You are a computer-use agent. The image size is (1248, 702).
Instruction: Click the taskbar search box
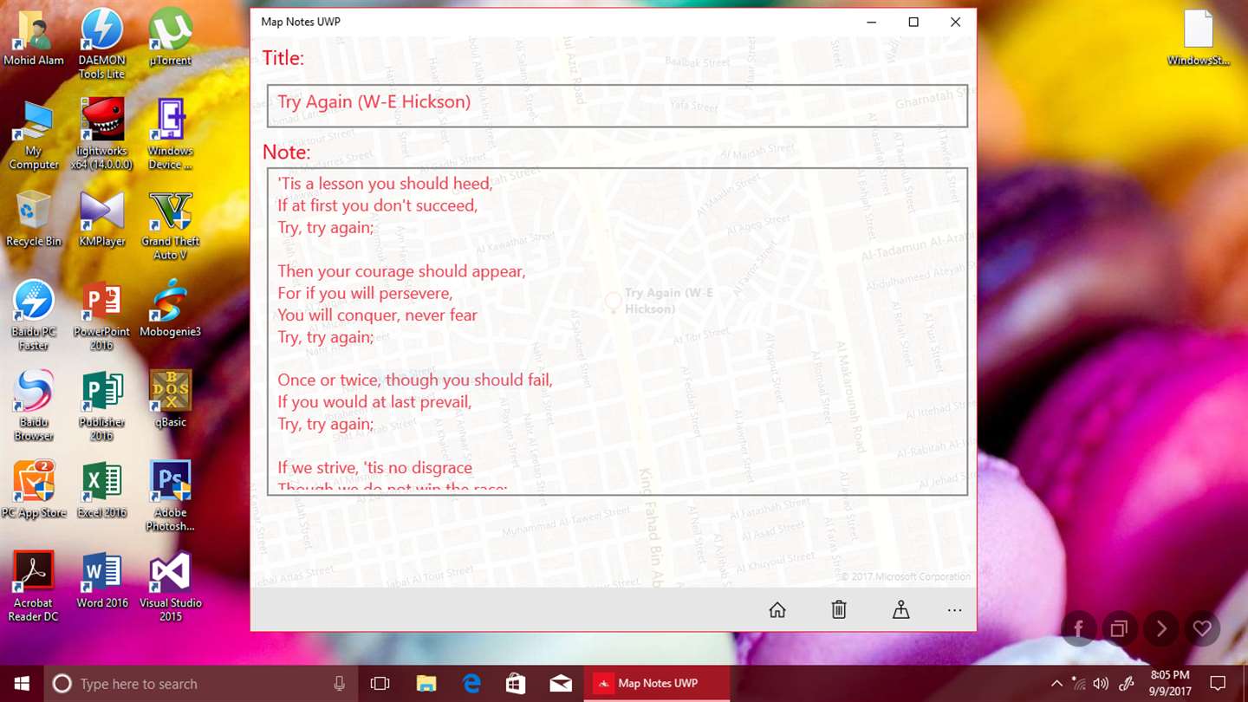[x=200, y=684]
